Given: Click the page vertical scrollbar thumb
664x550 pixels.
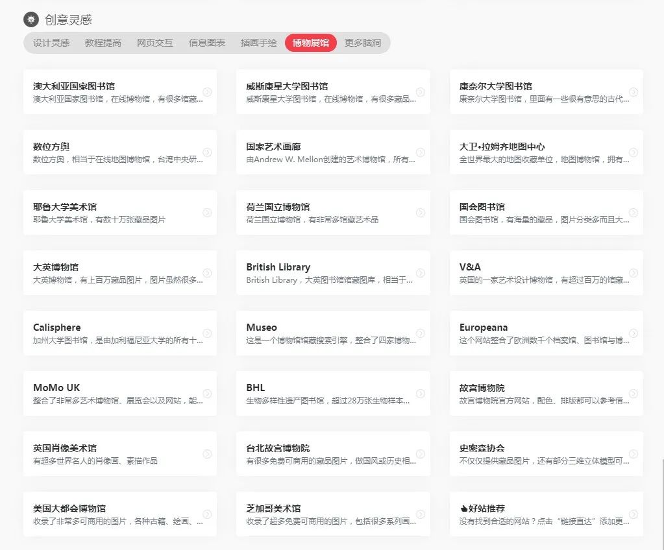Looking at the screenshot, I should click(663, 503).
